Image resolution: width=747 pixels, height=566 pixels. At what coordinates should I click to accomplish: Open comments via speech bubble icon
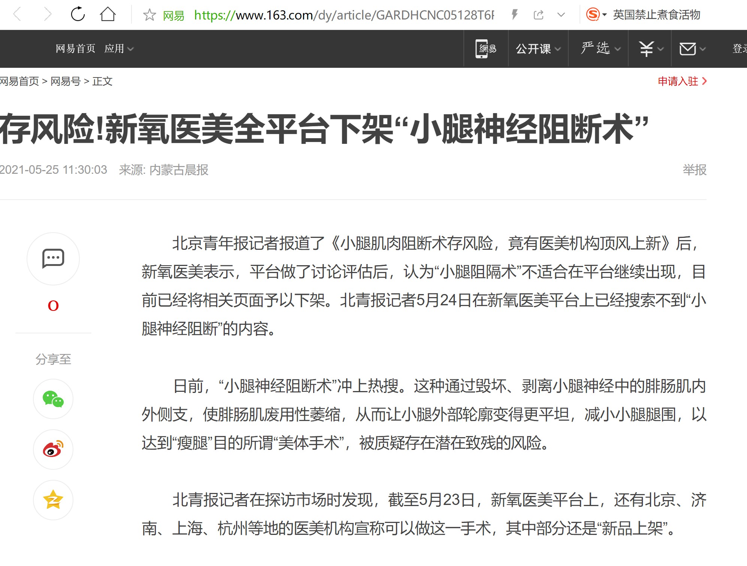point(53,258)
